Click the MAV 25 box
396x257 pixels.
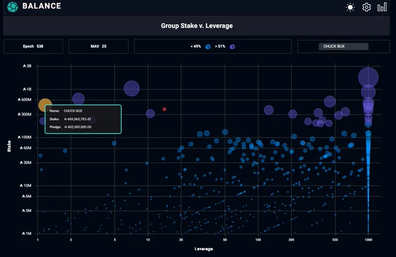(x=98, y=46)
